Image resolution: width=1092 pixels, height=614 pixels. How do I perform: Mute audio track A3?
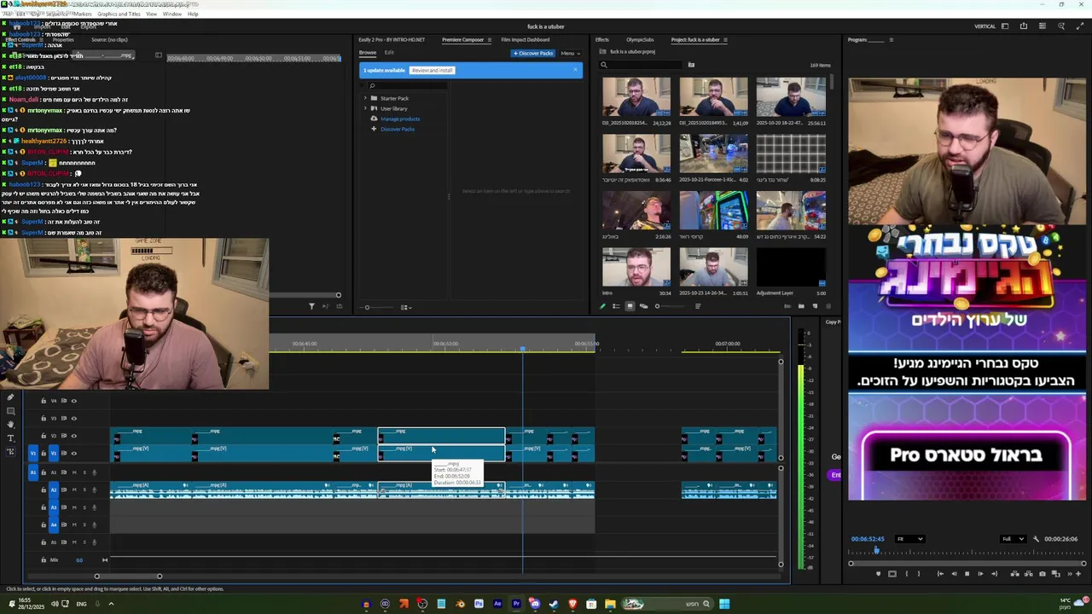click(x=74, y=507)
